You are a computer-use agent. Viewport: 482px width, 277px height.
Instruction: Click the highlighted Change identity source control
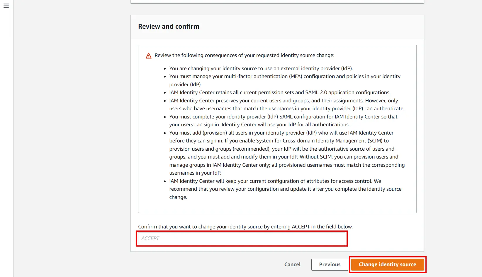tap(387, 264)
